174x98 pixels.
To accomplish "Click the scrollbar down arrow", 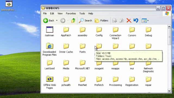I will [169, 91].
